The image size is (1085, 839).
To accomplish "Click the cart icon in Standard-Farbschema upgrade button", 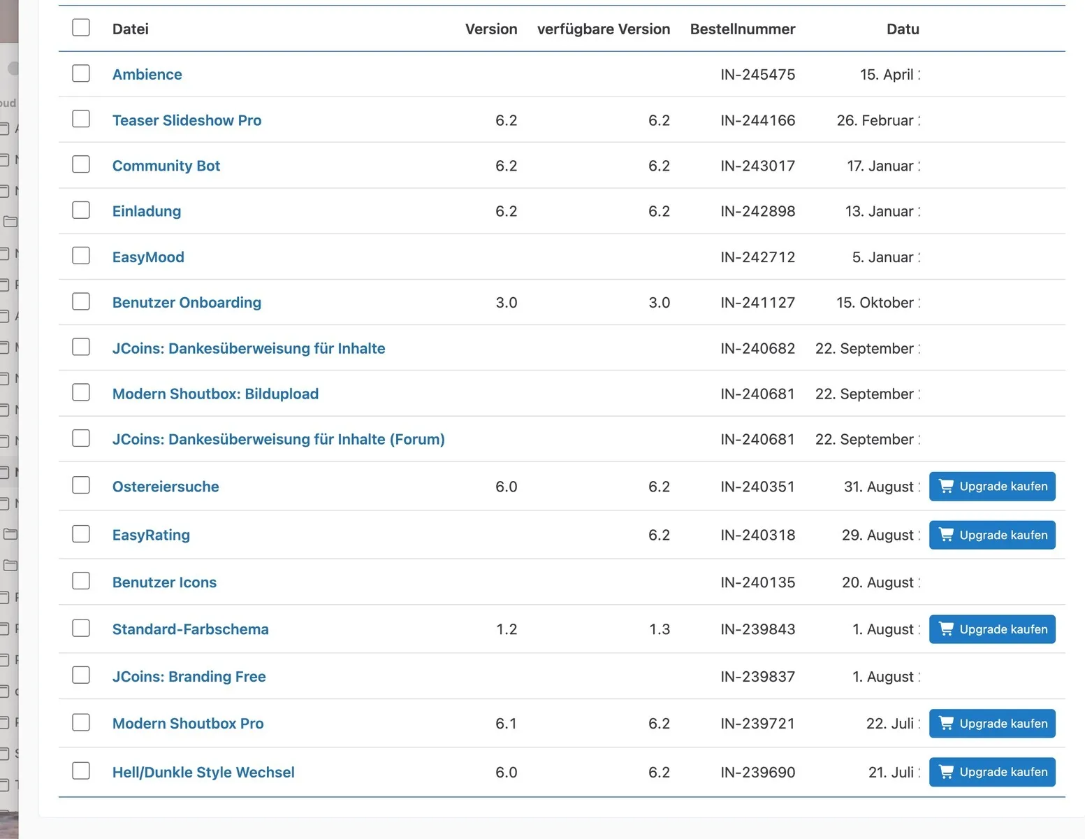I will coord(946,629).
